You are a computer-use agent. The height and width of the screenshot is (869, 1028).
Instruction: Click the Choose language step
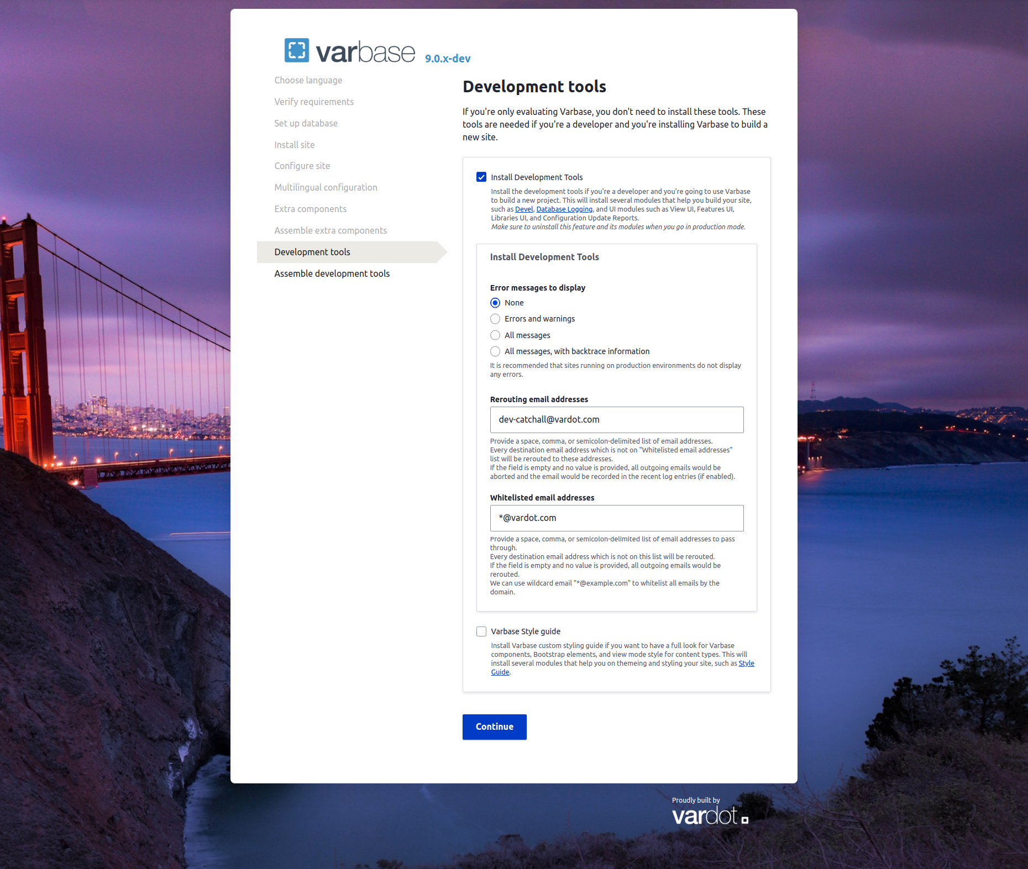click(308, 80)
